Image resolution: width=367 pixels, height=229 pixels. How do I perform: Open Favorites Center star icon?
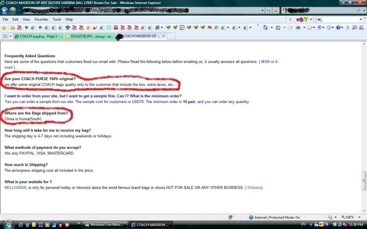4,28
